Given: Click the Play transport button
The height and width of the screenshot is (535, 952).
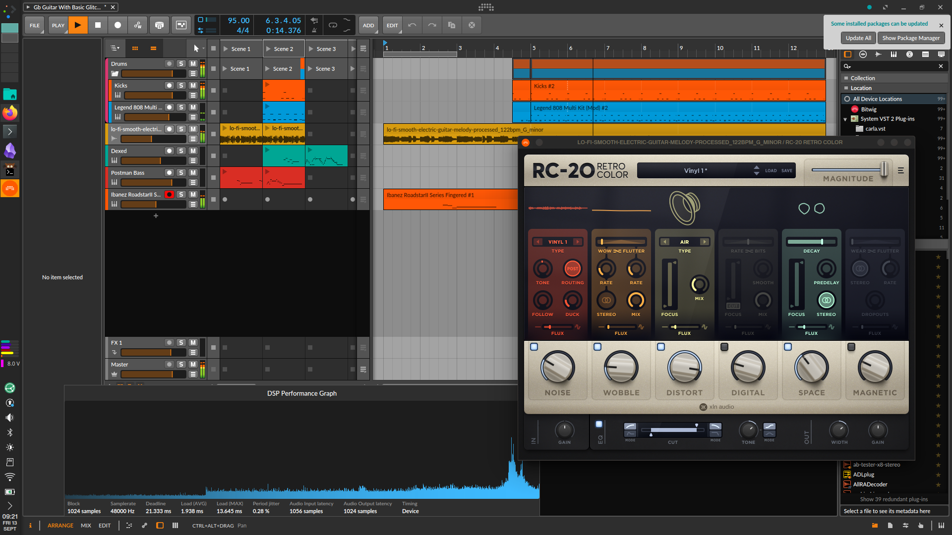Looking at the screenshot, I should point(78,25).
